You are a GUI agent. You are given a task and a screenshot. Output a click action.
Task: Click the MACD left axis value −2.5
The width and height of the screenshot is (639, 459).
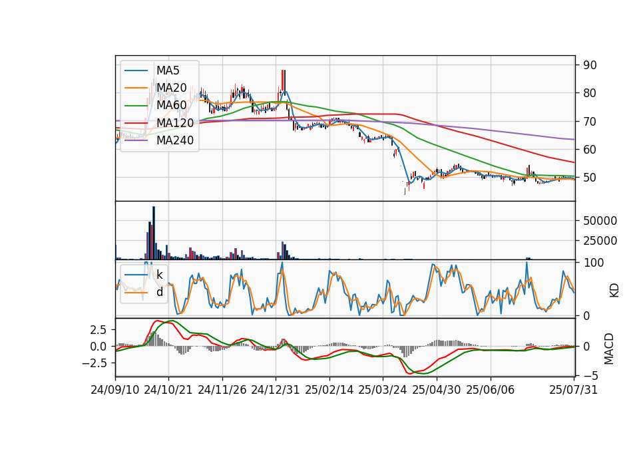[x=94, y=363]
